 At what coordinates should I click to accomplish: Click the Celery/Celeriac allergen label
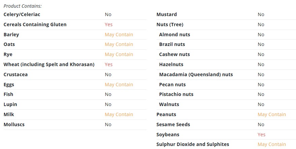click(x=22, y=14)
